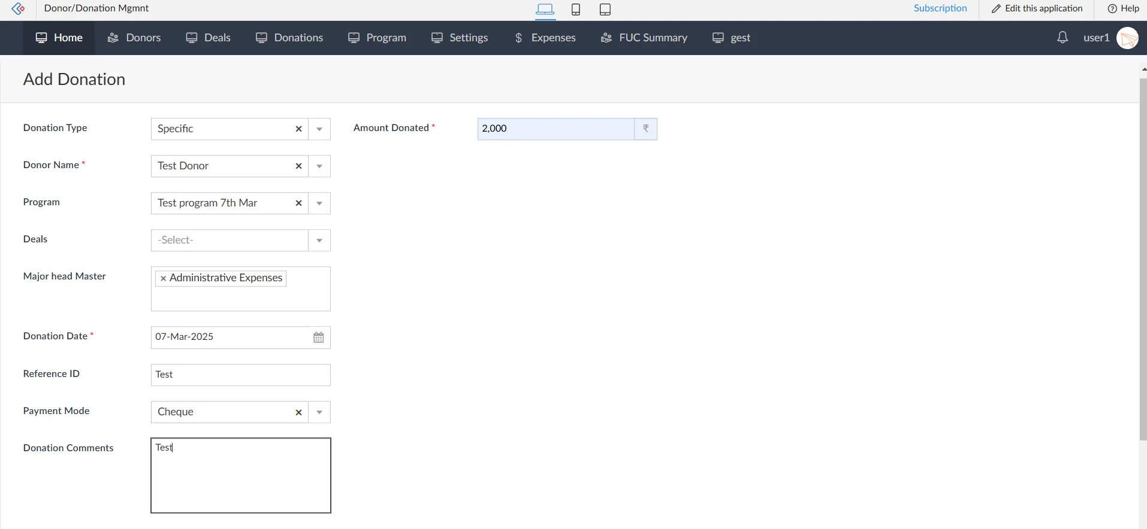
Task: Click the Reference ID input field
Action: [x=241, y=375]
